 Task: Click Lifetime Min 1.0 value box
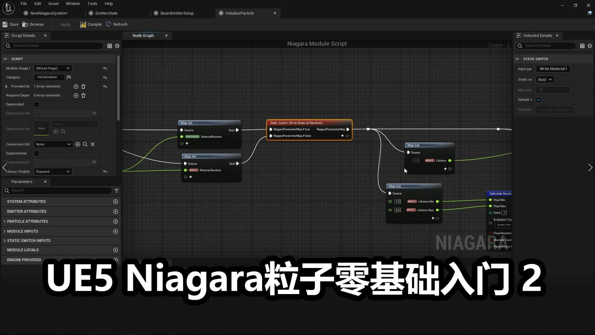click(397, 202)
